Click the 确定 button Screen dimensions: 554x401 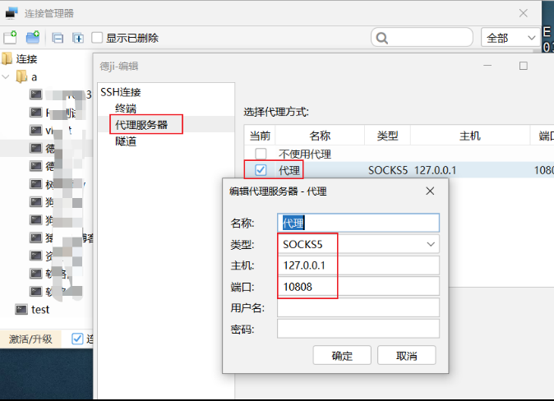point(341,356)
